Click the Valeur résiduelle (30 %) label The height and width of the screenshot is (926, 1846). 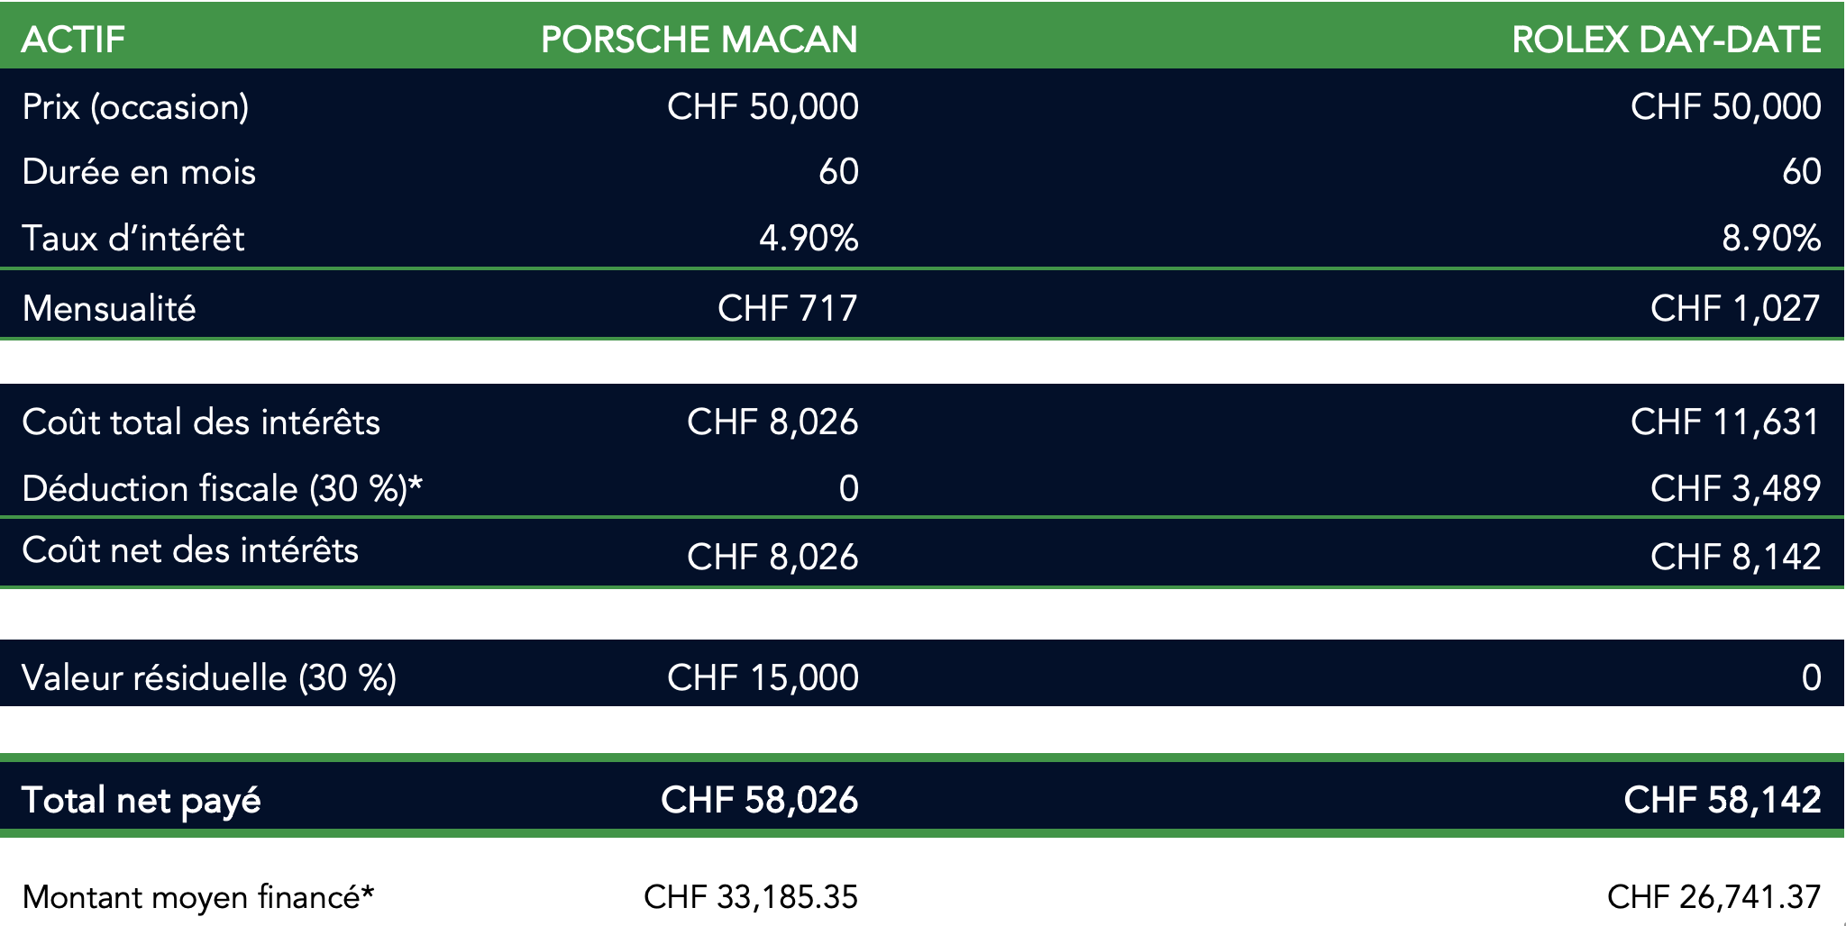[209, 678]
